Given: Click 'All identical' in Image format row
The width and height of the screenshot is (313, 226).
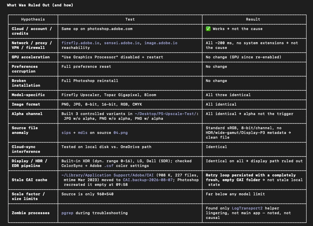Looking at the screenshot, I should 221,104.
